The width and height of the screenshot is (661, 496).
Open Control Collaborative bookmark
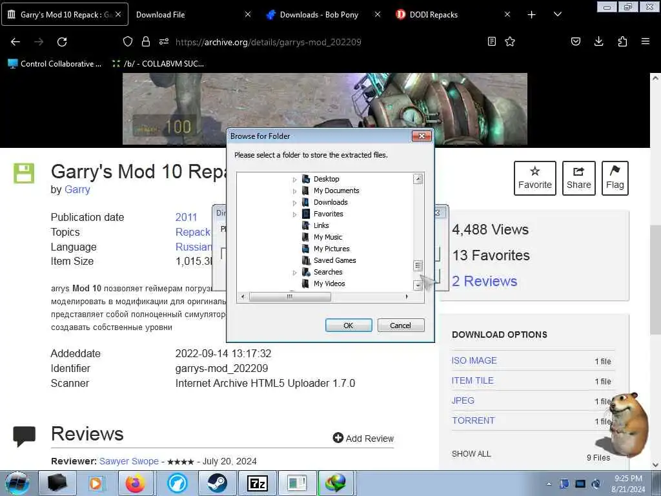(x=55, y=64)
